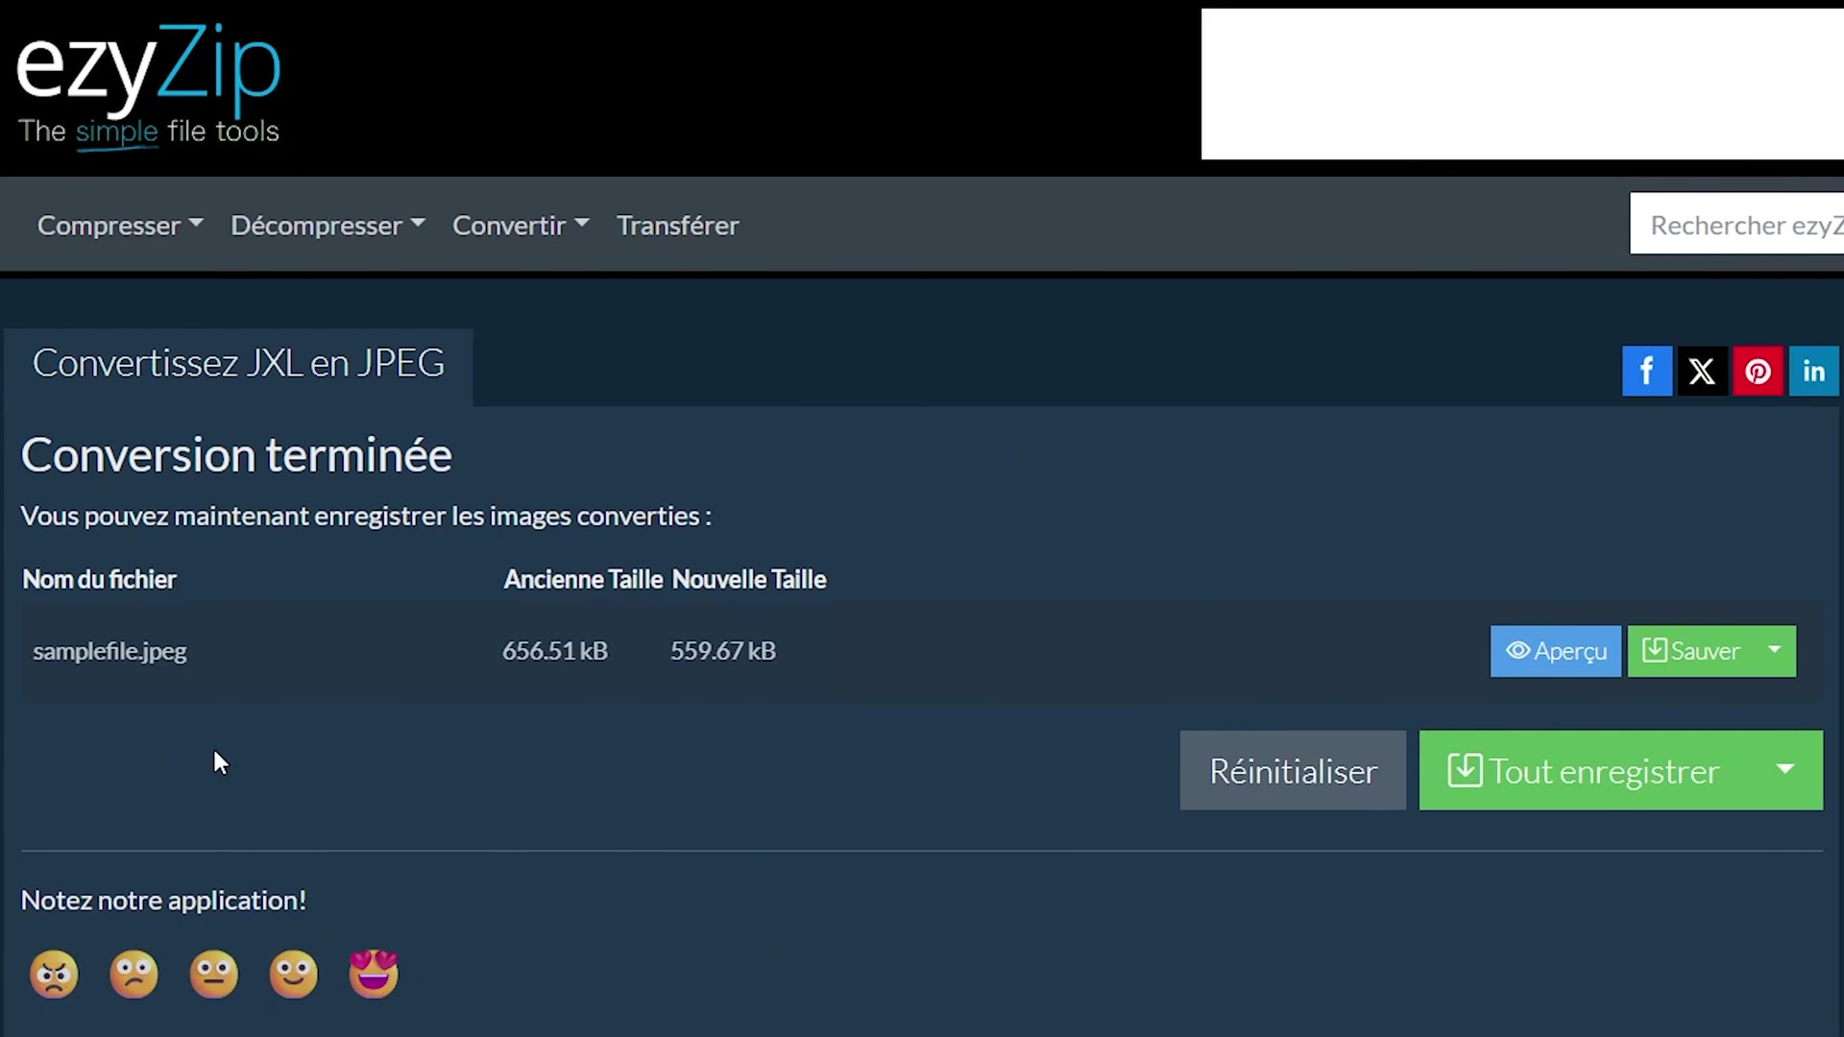Open the Convertir dropdown menu
Viewport: 1844px width, 1037px height.
pyautogui.click(x=520, y=225)
